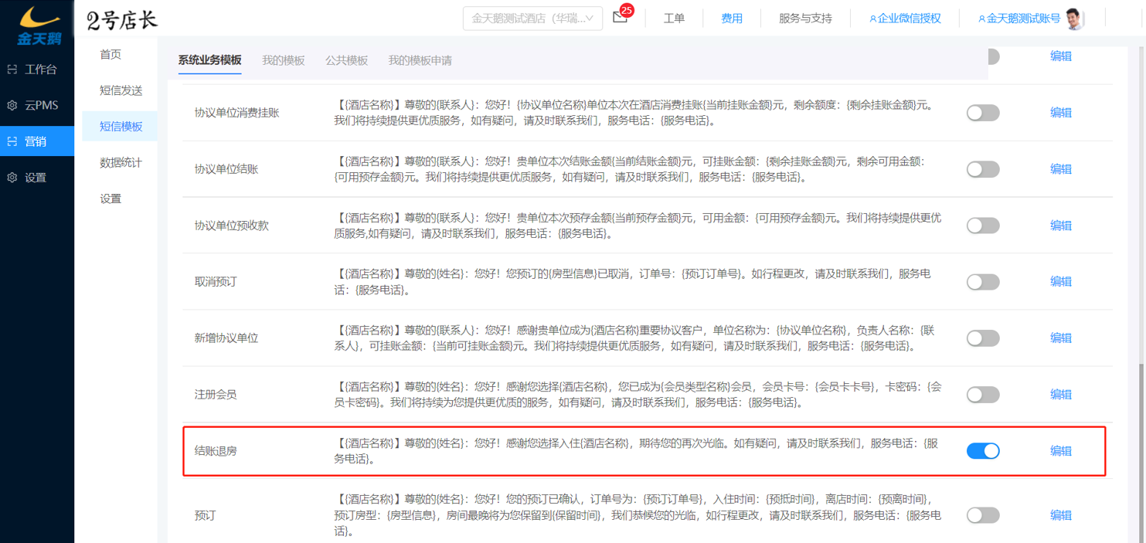The width and height of the screenshot is (1146, 543).
Task: Edit the 协议单位结账 template
Action: (x=1061, y=169)
